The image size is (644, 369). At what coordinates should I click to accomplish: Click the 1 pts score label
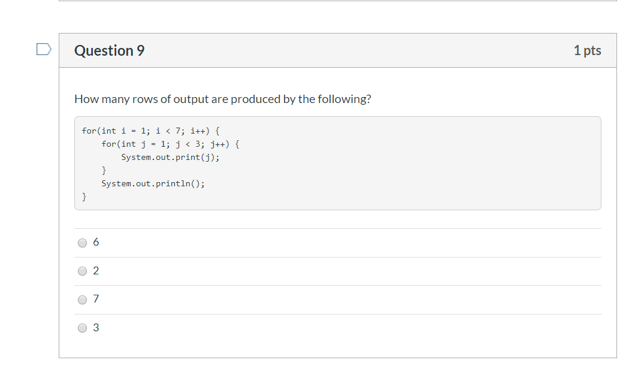tap(586, 50)
